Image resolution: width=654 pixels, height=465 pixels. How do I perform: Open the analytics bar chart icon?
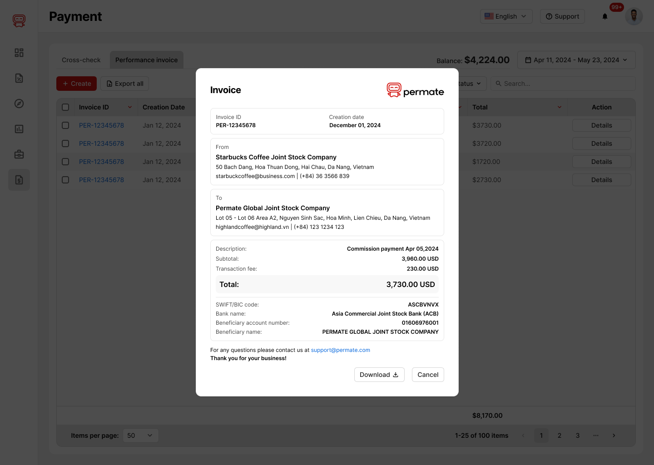tap(19, 129)
